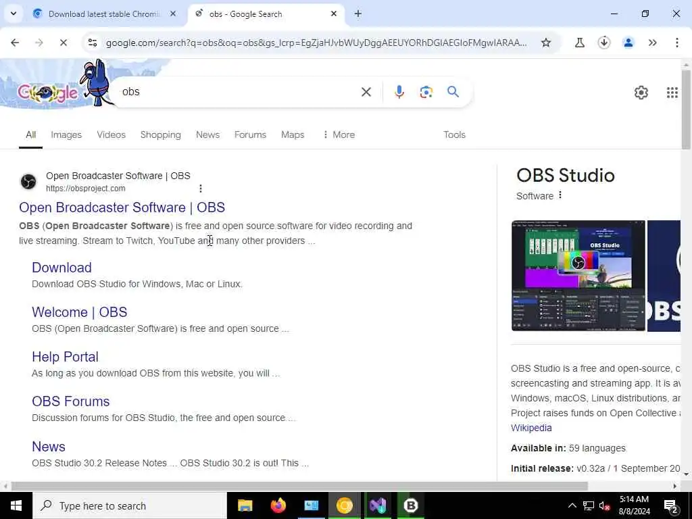Launch Firefox from the taskbar
Screen dimensions: 692x519
278,505
